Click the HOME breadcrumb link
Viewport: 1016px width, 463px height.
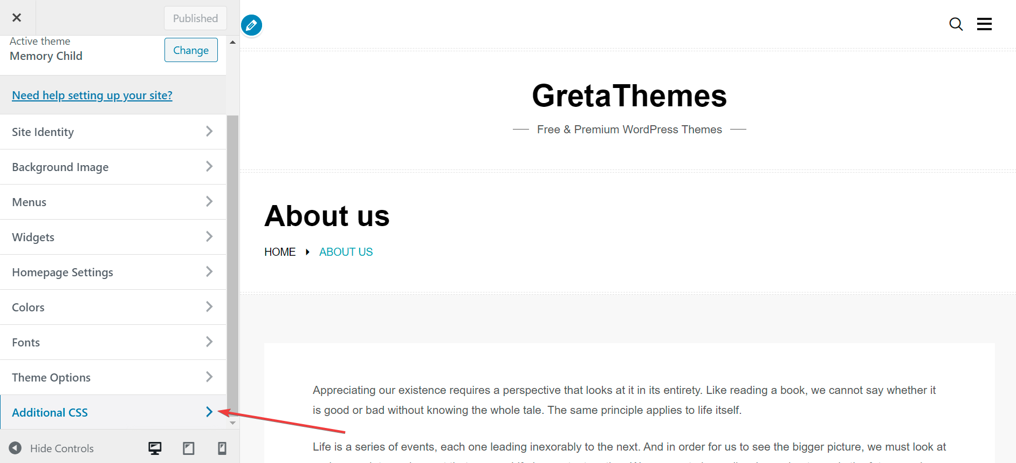coord(280,252)
